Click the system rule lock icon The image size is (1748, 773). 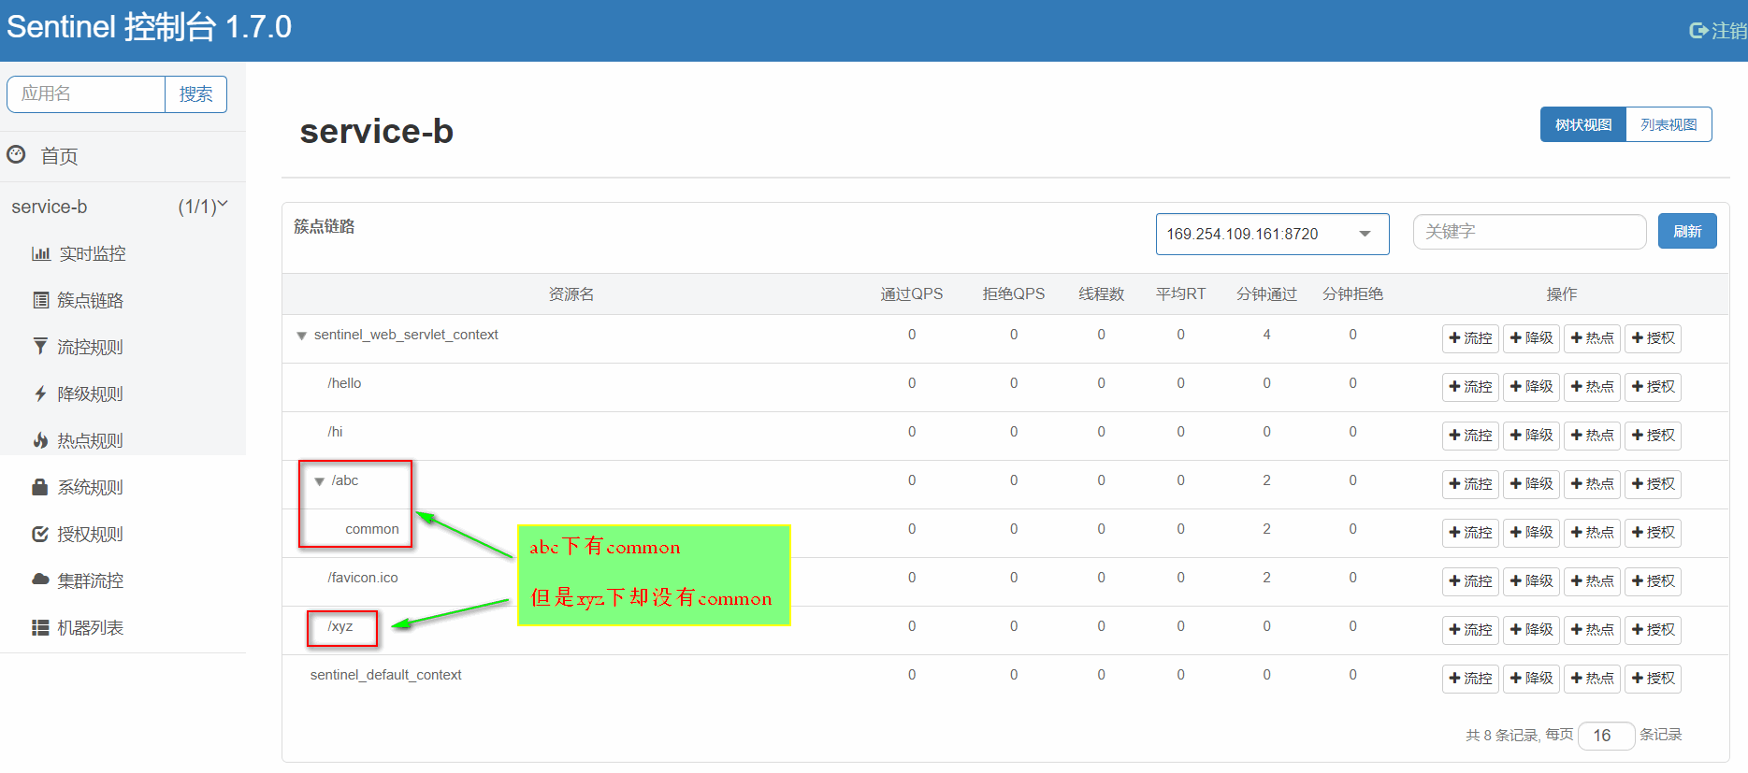pos(40,487)
